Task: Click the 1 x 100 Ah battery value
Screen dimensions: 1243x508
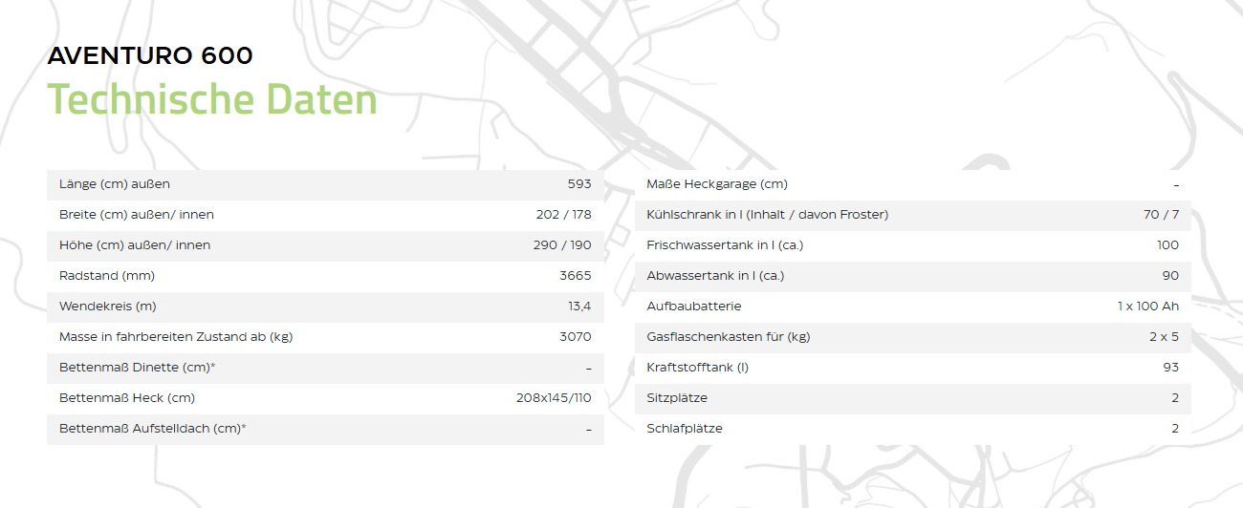Action: click(x=1147, y=307)
